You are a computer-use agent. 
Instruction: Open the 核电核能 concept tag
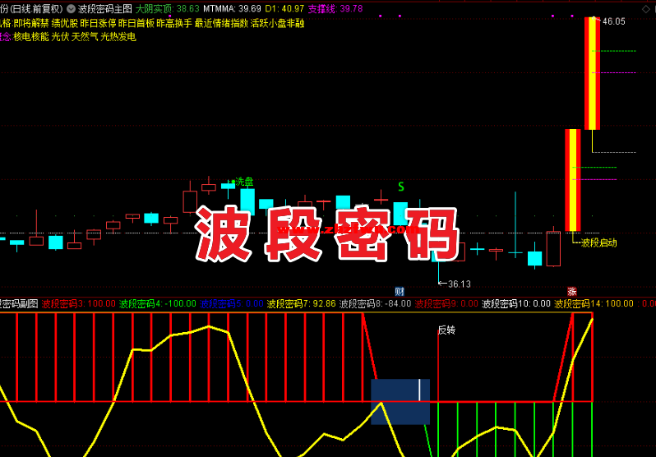[x=31, y=37]
